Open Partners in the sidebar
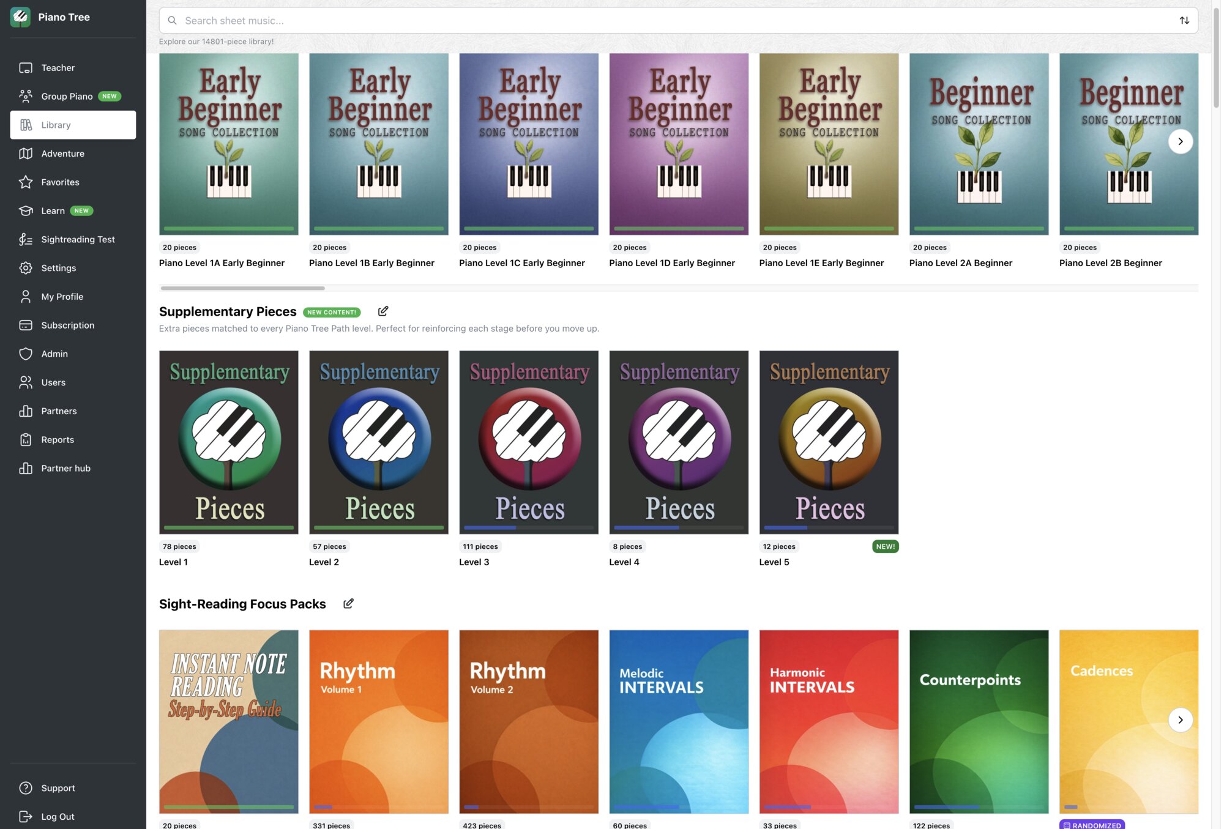1224x829 pixels. tap(73, 411)
